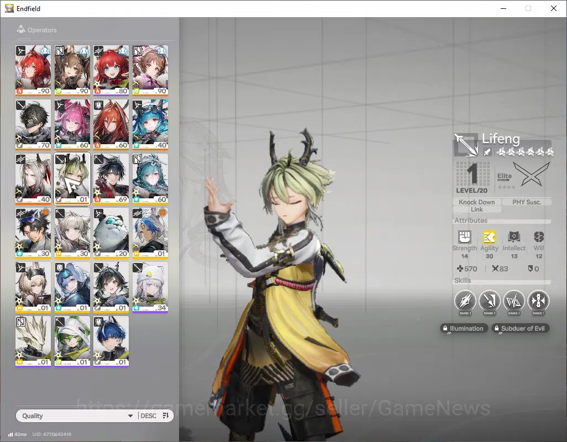This screenshot has height=442, width=567.
Task: Click Lifeng's six-star rarity row
Action: click(524, 152)
